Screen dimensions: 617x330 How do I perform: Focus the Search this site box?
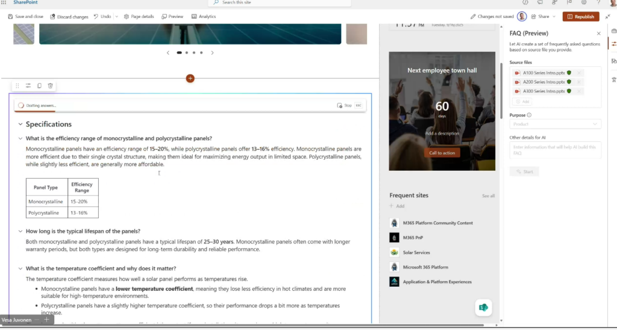coord(280,3)
